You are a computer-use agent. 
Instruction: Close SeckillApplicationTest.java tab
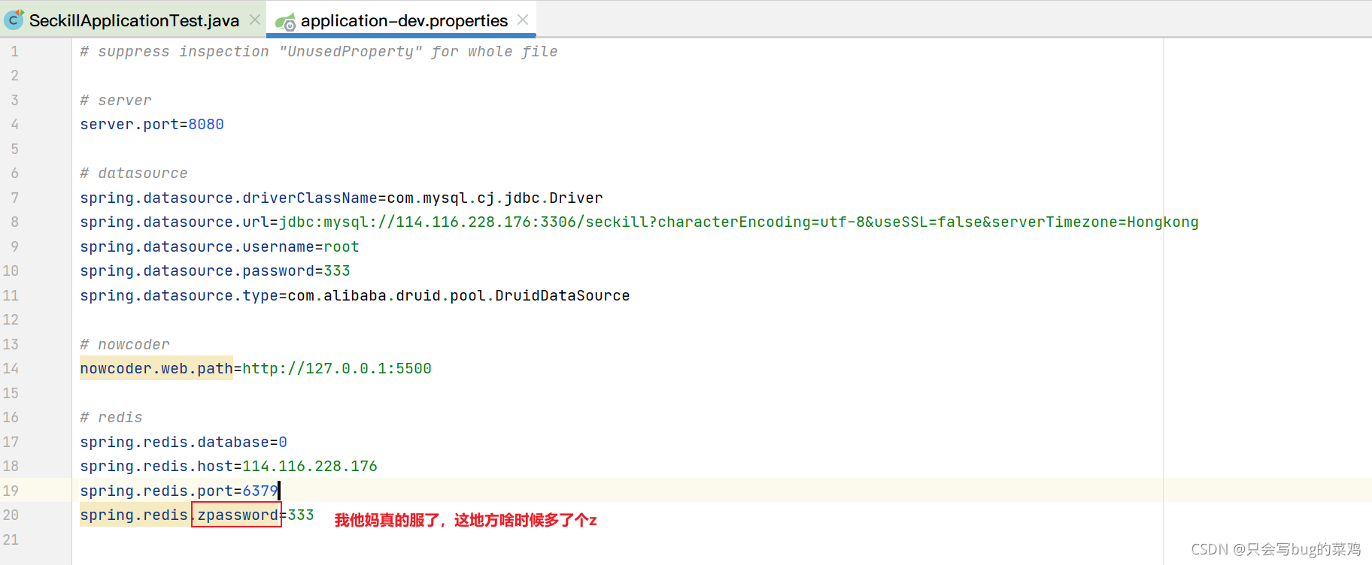click(x=255, y=20)
